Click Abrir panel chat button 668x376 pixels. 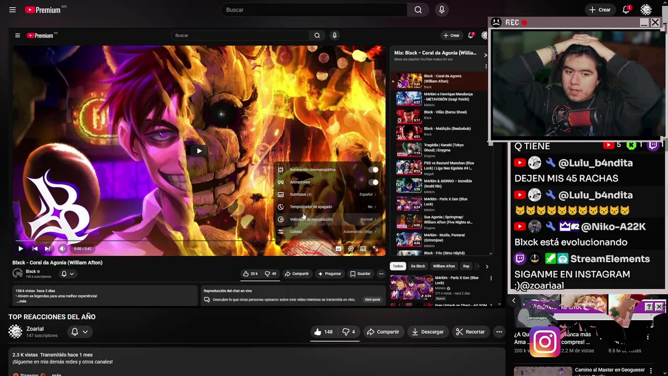click(372, 300)
